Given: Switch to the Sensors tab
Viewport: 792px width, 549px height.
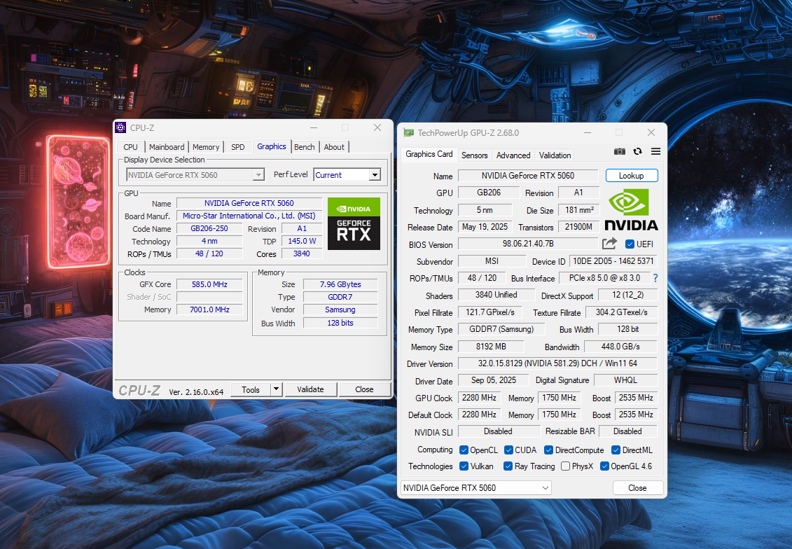Looking at the screenshot, I should [474, 155].
